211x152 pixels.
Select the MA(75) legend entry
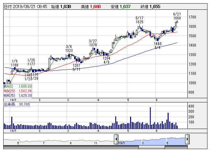click(17, 96)
